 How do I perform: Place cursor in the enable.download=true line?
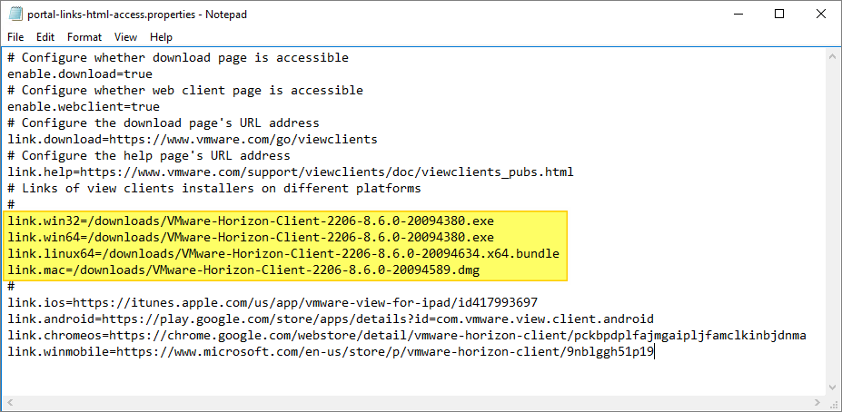(80, 74)
